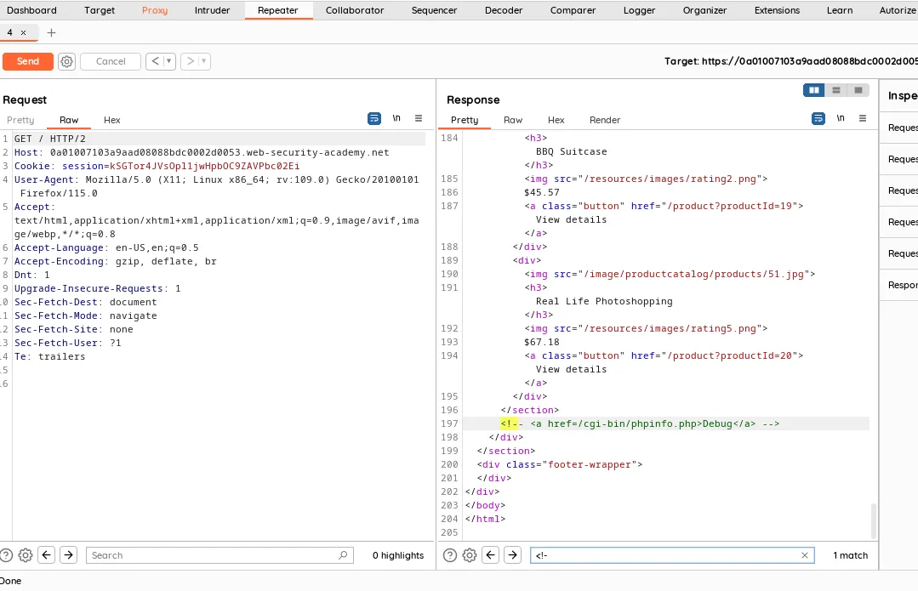Open request history back dropdown arrow
The width and height of the screenshot is (918, 591).
tap(169, 61)
